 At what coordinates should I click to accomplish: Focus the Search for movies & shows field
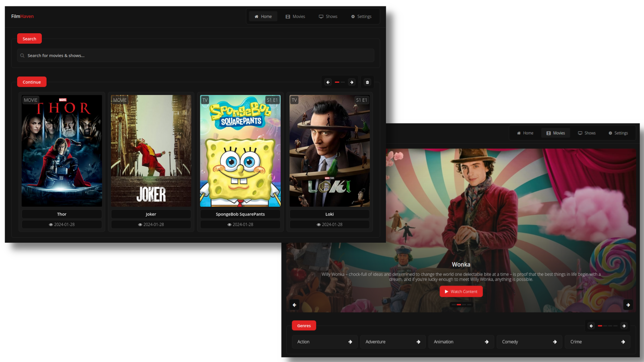pos(196,56)
